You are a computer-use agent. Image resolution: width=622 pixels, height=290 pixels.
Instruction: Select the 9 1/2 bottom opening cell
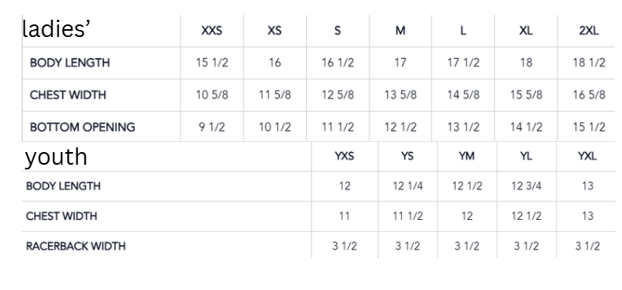pyautogui.click(x=212, y=128)
